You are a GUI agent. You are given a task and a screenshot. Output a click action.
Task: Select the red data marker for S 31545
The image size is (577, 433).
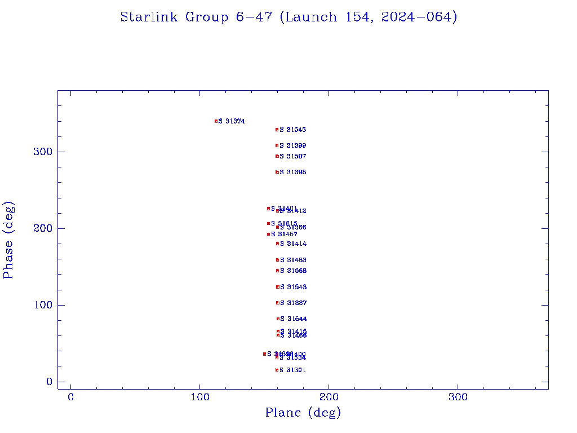(277, 130)
